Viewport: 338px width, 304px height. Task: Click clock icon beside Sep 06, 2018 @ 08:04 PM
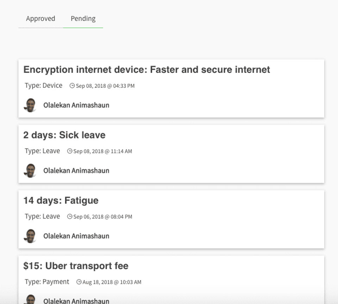coord(70,216)
